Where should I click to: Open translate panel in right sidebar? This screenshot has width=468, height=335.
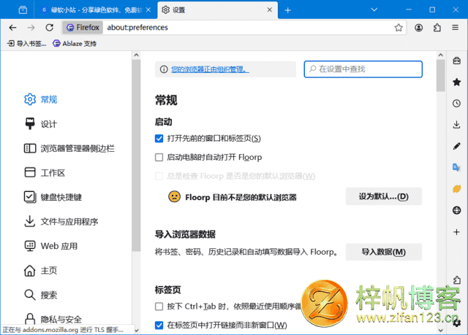point(456,167)
